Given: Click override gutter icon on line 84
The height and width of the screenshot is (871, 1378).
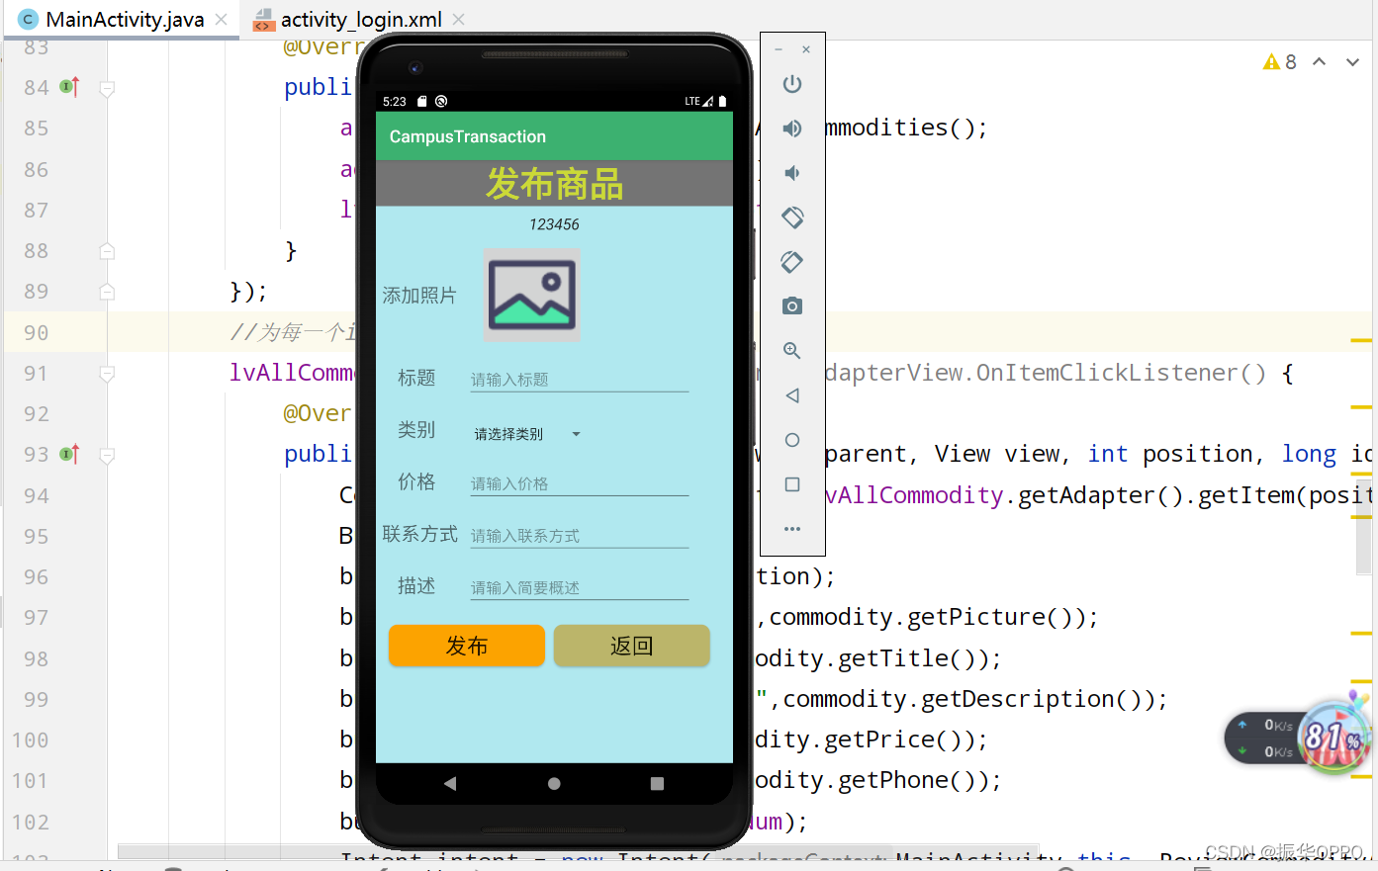Looking at the screenshot, I should click(x=69, y=87).
